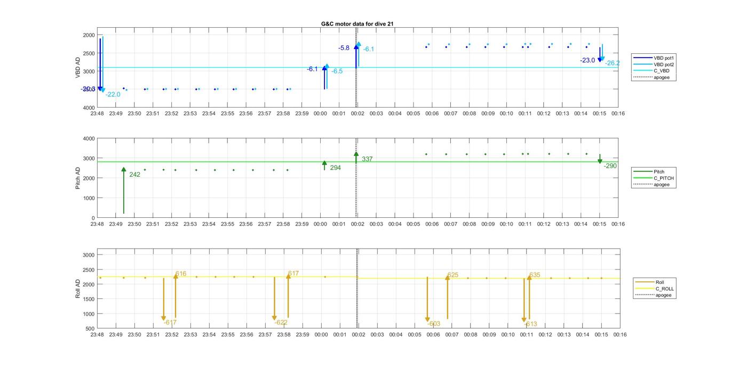Click the '-622' roll annotation
Viewport: 747px width, 369px height.
pos(281,323)
